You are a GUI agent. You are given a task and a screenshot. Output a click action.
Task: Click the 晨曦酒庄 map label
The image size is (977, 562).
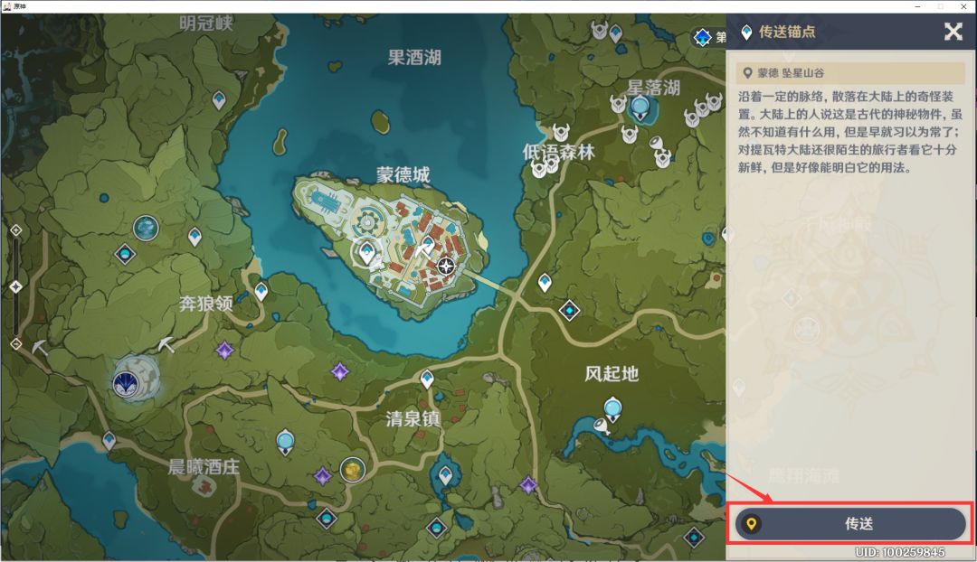204,467
